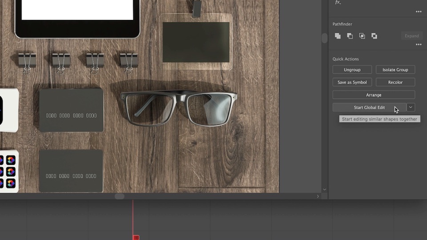Click the Isolate Group button
Screen dimensions: 427x240
[395, 70]
